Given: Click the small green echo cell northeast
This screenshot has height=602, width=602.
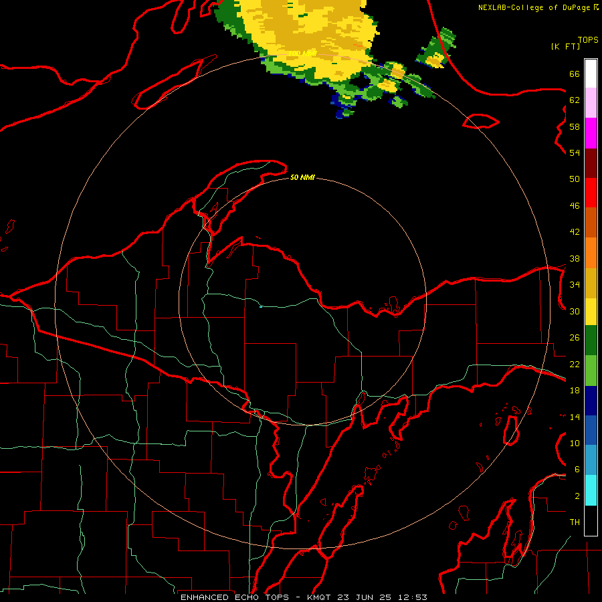Looking at the screenshot, I should 437,48.
